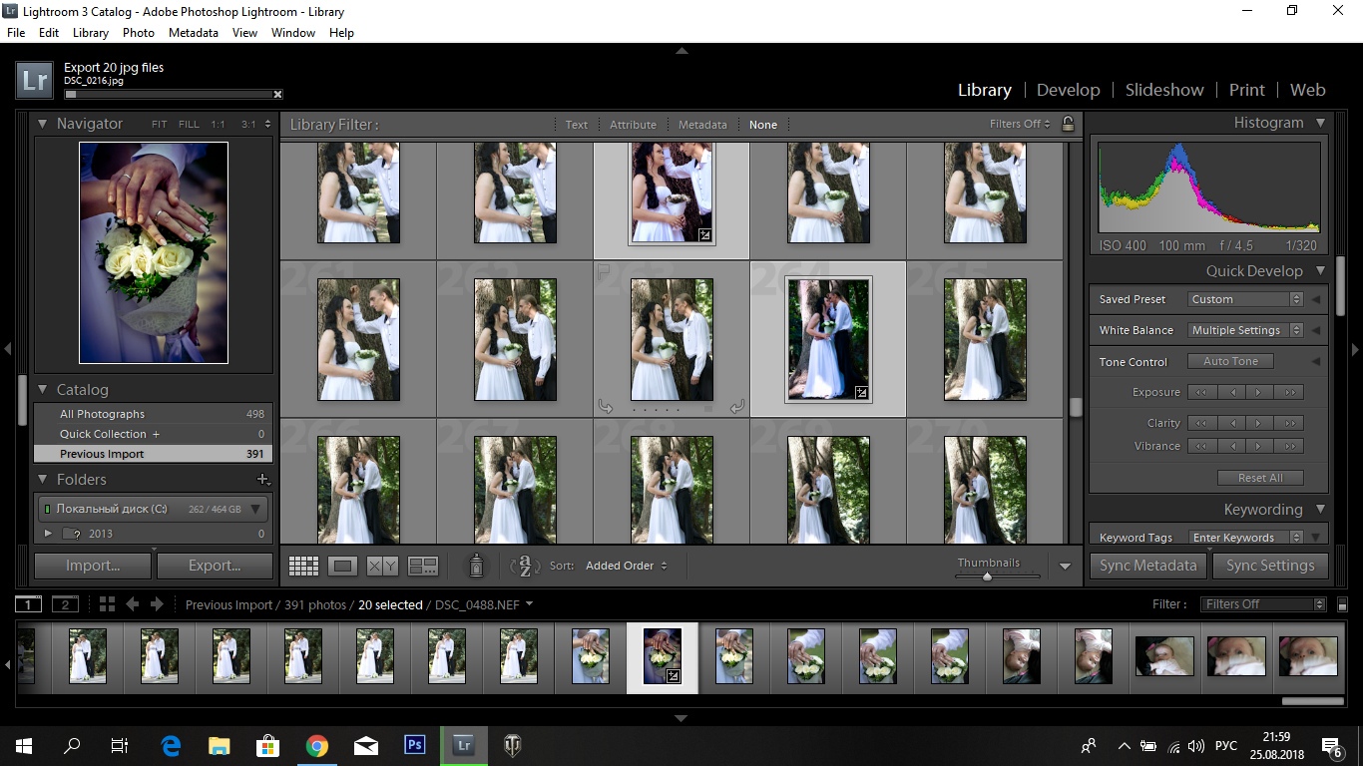Open Survey view icon
This screenshot has height=766, width=1363.
pos(423,566)
